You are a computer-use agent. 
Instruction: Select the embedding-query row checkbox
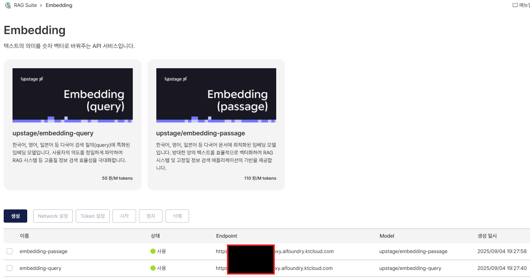(x=9, y=268)
